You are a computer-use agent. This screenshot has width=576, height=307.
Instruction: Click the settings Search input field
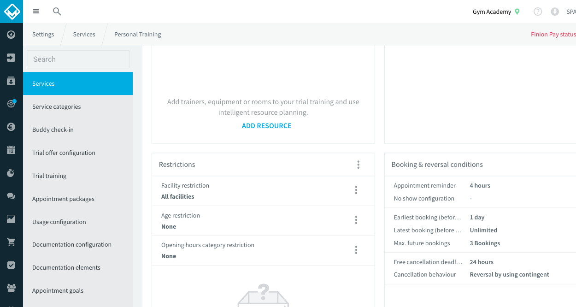[78, 59]
